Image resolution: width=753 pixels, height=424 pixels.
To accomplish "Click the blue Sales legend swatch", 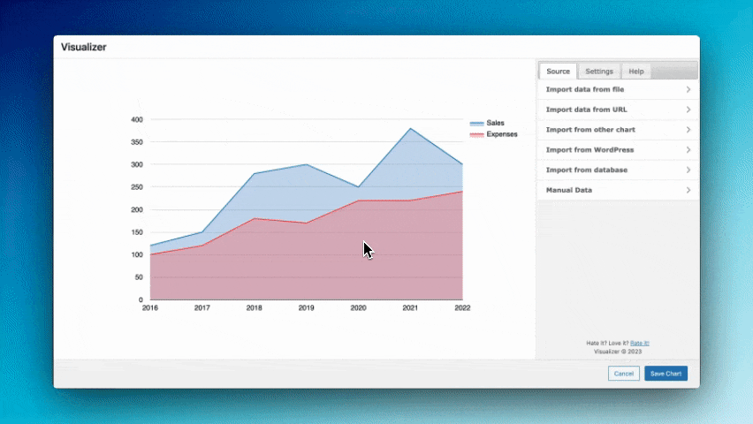I will coord(476,123).
